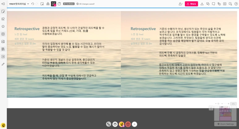
Task: Click the All changes saved status
Action: (x=85, y=4)
